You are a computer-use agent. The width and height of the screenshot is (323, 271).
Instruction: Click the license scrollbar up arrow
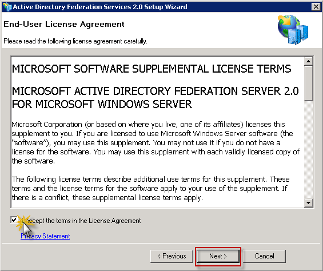click(x=309, y=61)
